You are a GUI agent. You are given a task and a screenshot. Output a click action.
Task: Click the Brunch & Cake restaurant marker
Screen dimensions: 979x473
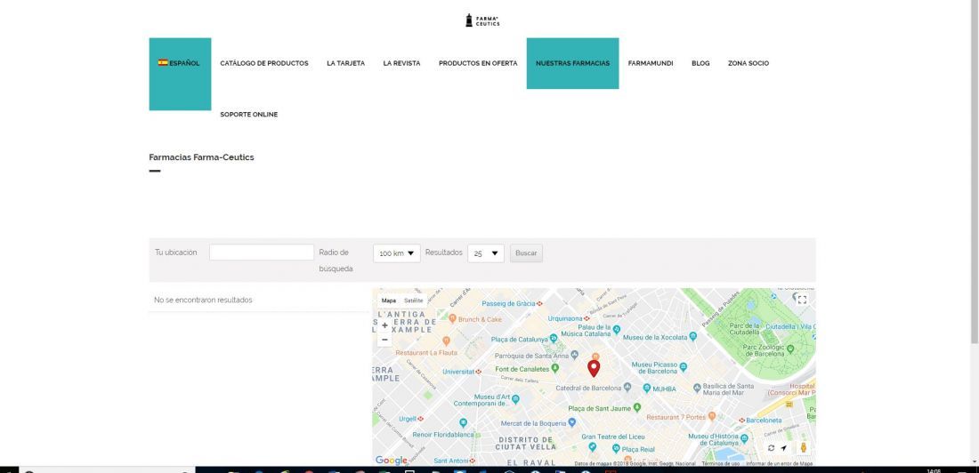pos(453,318)
